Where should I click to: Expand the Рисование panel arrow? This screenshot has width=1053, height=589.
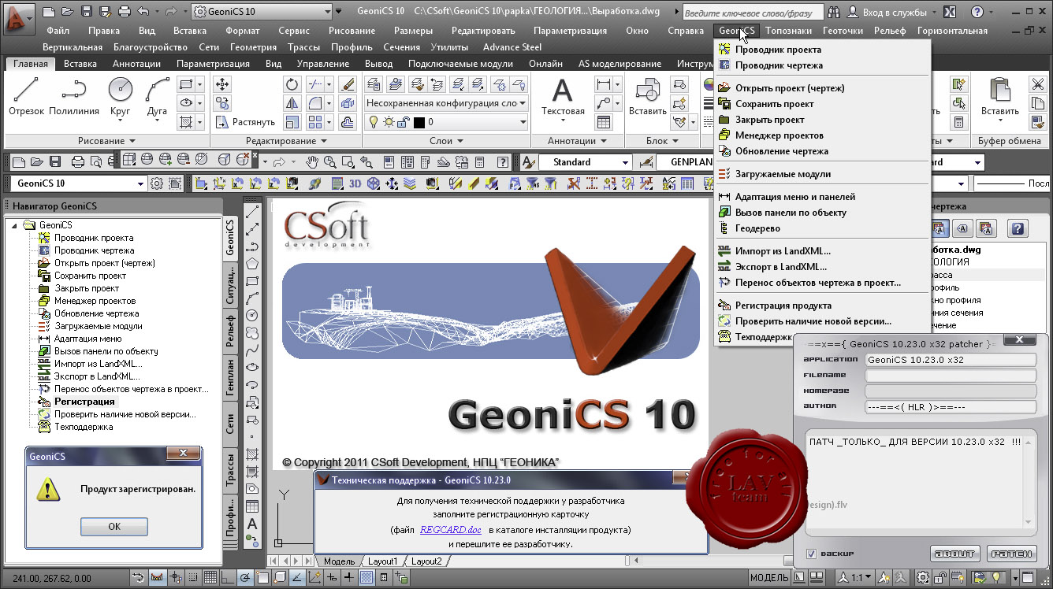click(132, 141)
